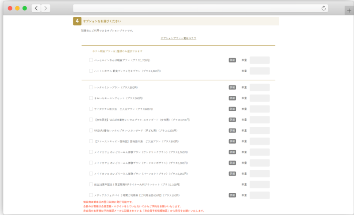View 詳細 for メディアカフェポパイ 2時間ご利用券
The image size is (354, 215).
point(232,195)
